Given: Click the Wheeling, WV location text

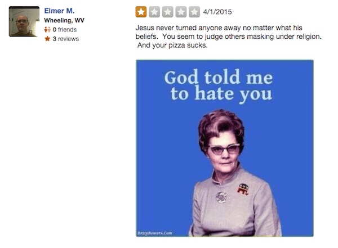Looking at the screenshot, I should [64, 21].
